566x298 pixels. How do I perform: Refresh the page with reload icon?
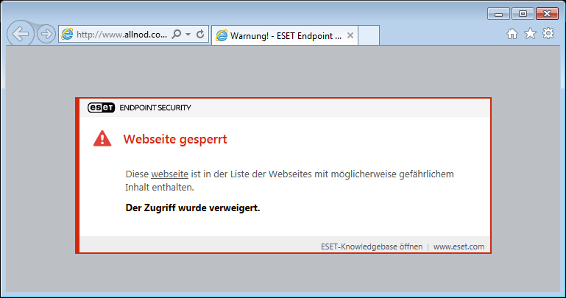click(x=200, y=35)
